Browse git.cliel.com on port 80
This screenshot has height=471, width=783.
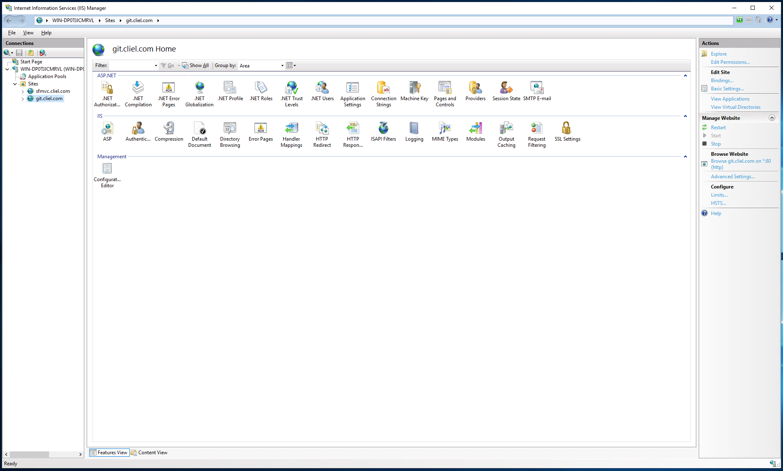tap(740, 164)
